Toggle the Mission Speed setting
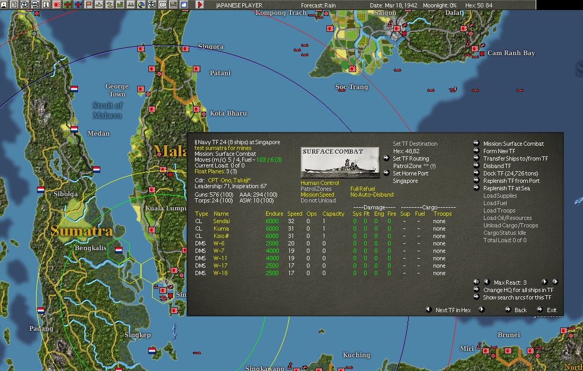The height and width of the screenshot is (371, 583). point(317,195)
